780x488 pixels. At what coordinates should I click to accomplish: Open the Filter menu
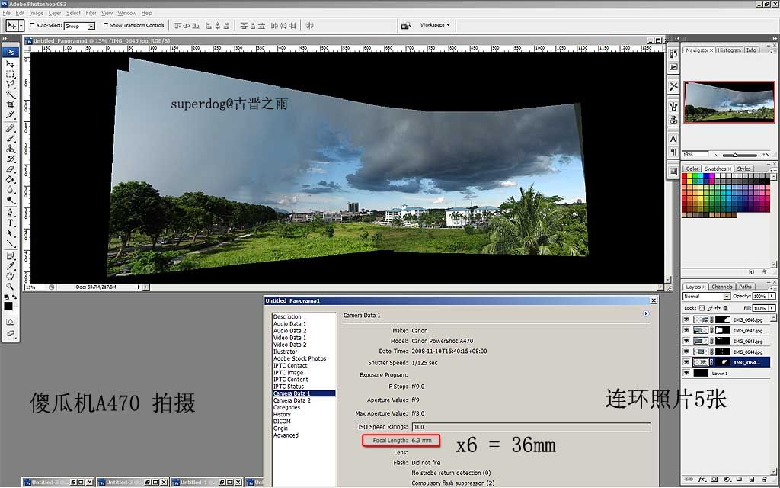(x=91, y=13)
